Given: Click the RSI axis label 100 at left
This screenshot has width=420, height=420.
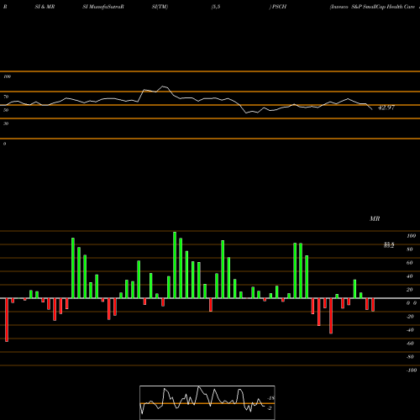Looking at the screenshot, I should click(x=7, y=76).
